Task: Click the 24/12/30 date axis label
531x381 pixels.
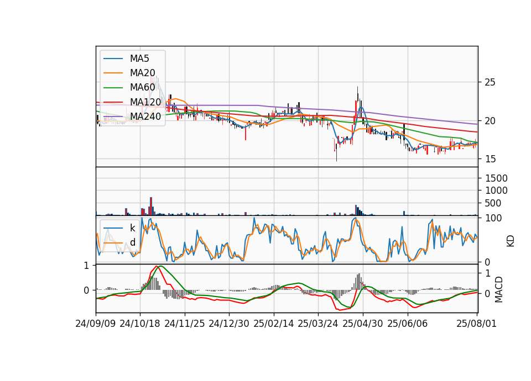Action: 229,324
